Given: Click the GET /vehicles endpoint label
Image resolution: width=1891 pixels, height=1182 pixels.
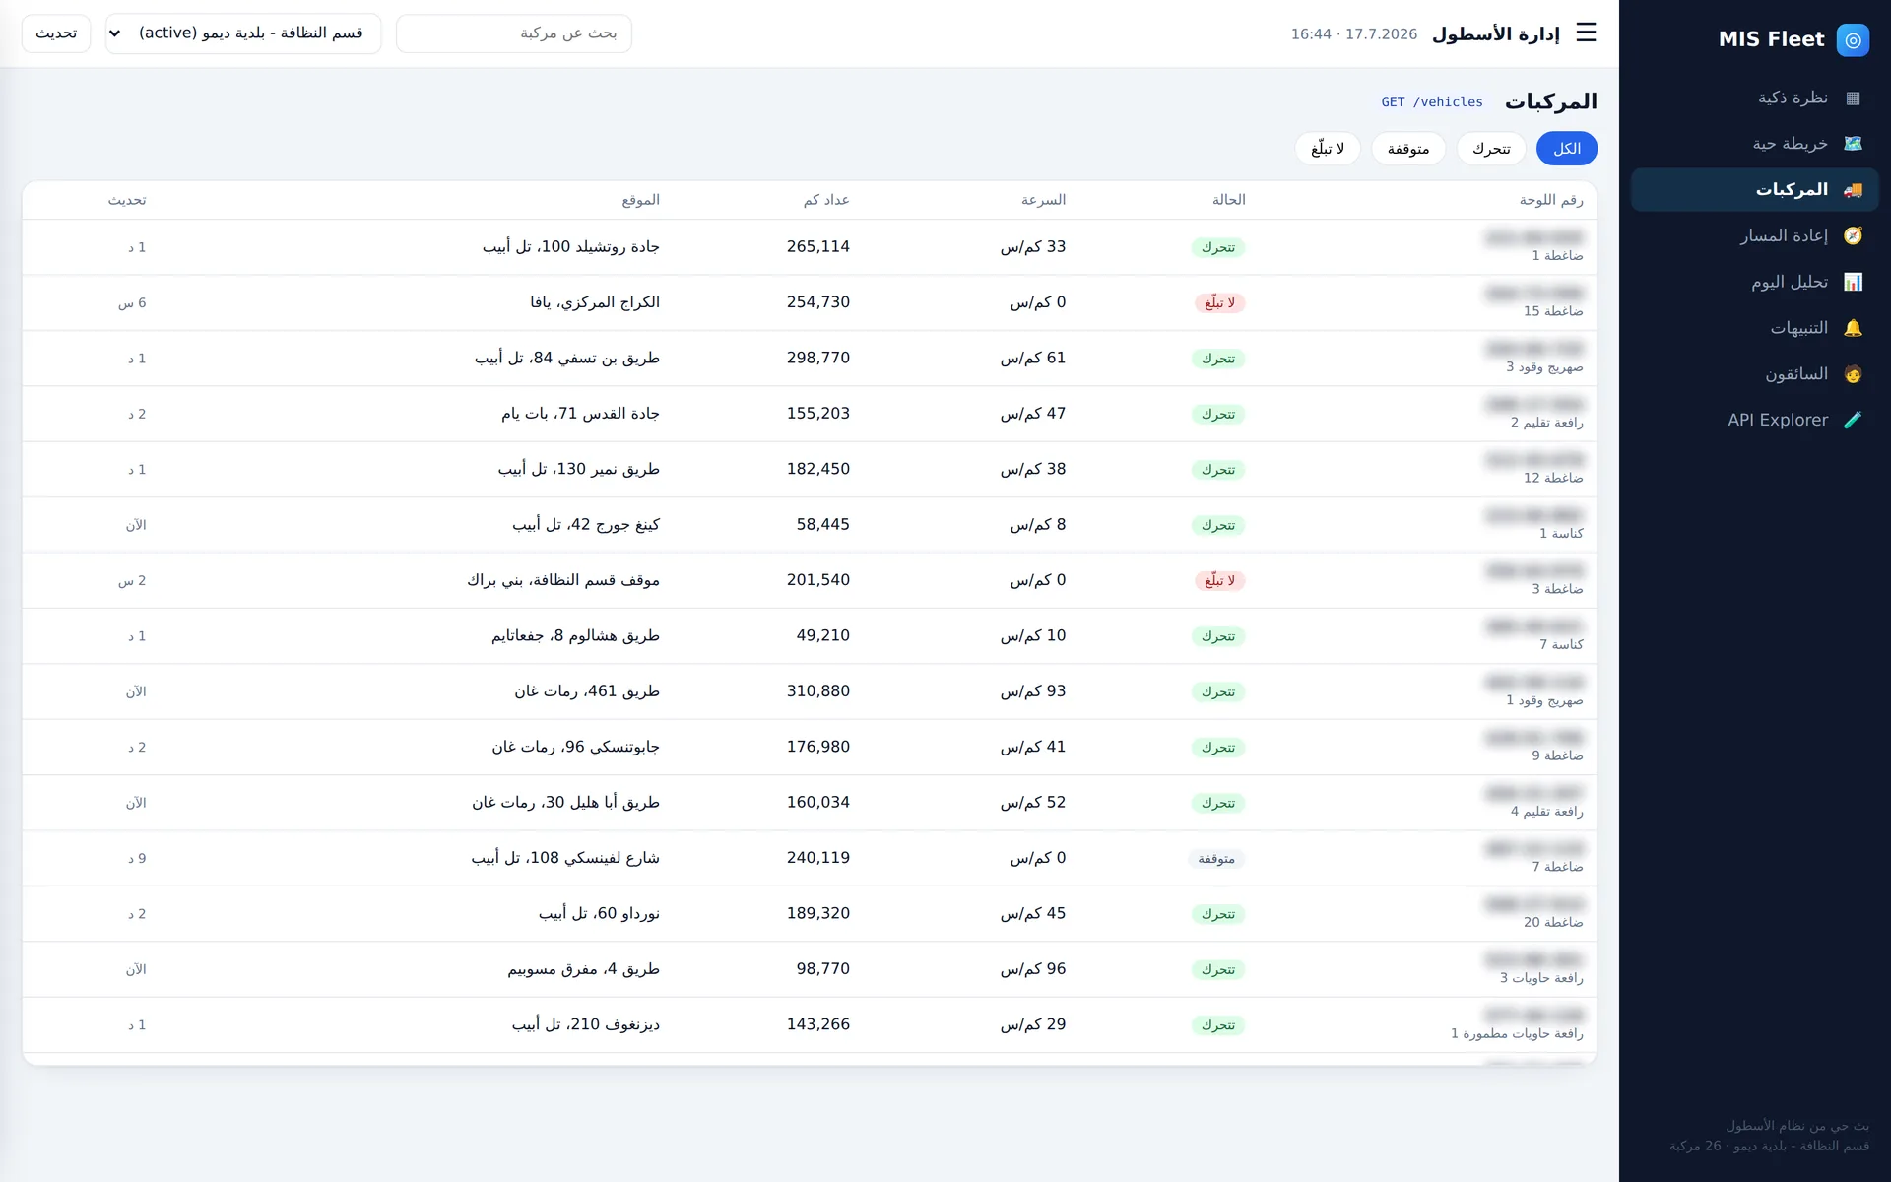Looking at the screenshot, I should point(1432,102).
